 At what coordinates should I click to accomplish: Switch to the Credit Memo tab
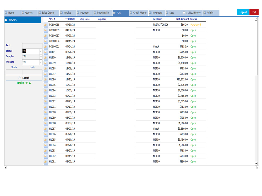point(139,13)
